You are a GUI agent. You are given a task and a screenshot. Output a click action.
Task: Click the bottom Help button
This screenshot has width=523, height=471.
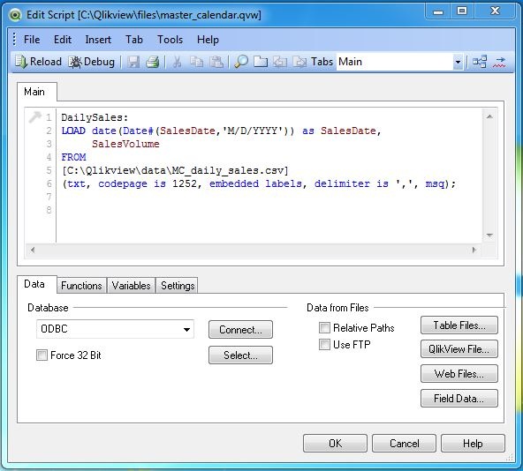(x=473, y=444)
